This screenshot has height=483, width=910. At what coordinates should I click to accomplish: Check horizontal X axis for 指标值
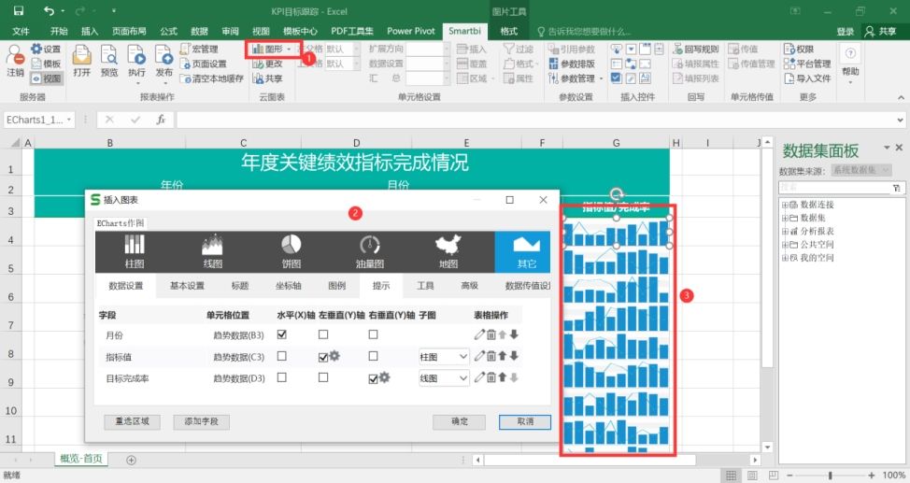282,356
